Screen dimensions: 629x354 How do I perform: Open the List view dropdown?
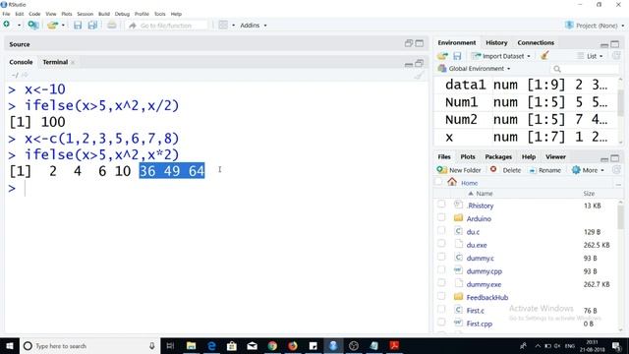click(x=590, y=56)
